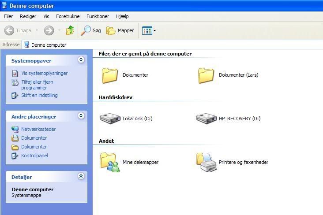Screen dimensions: 323x215
Task: Click the Mine delemapper label
Action: (x=140, y=162)
